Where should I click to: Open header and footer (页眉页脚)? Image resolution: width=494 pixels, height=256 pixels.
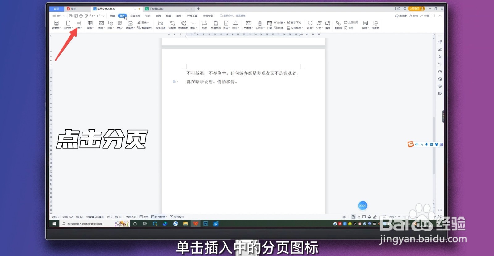click(216, 25)
